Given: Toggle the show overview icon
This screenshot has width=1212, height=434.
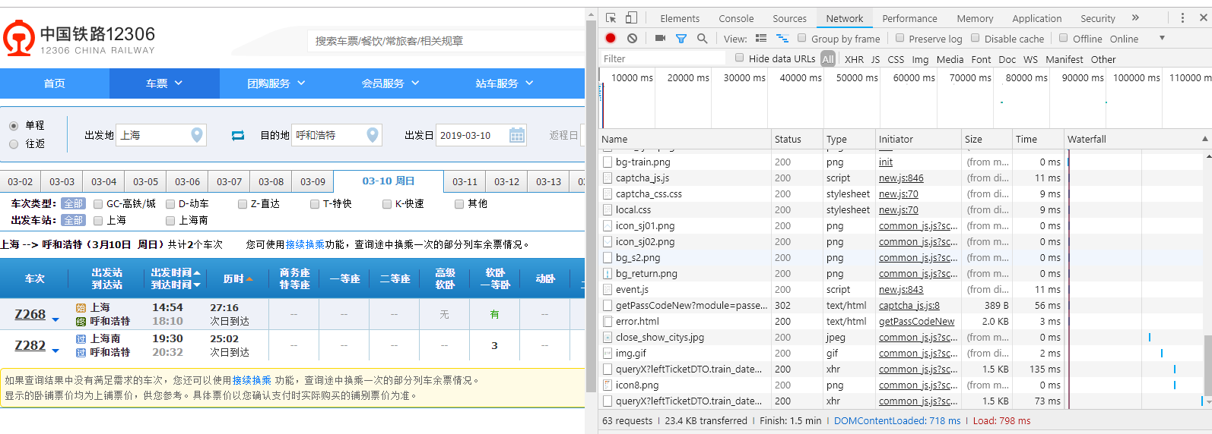Looking at the screenshot, I should pyautogui.click(x=782, y=38).
